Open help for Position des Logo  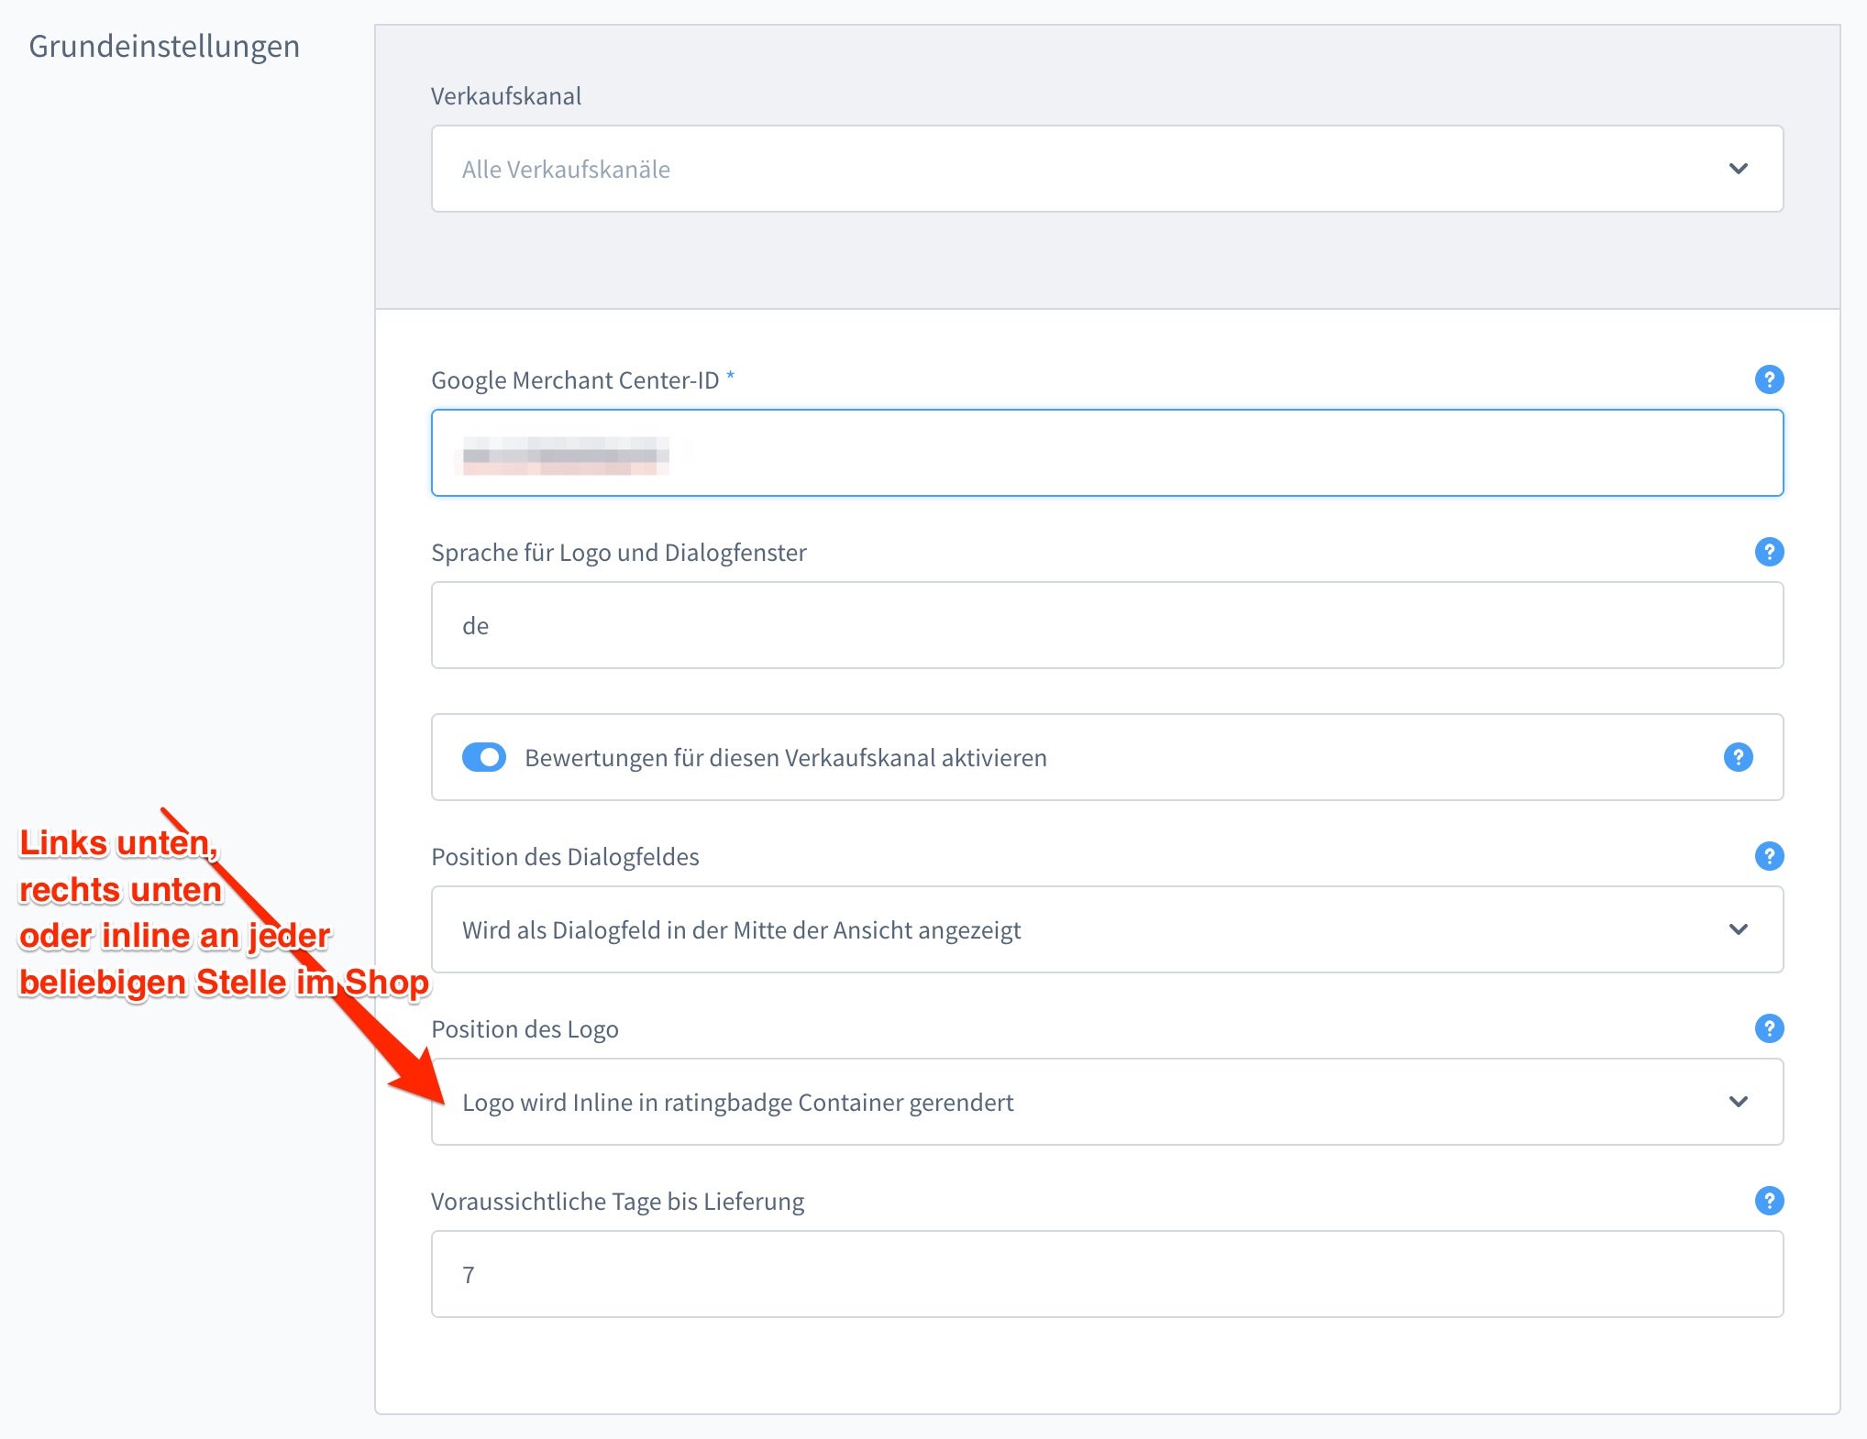[x=1769, y=1028]
